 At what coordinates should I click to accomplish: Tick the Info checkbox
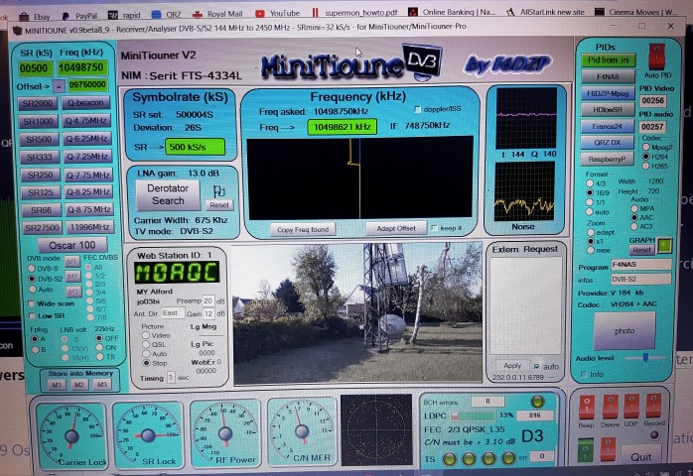point(584,374)
